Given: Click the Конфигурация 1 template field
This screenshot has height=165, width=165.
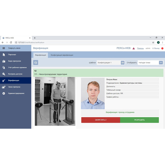Looking at the screenshot, I should 108,63.
